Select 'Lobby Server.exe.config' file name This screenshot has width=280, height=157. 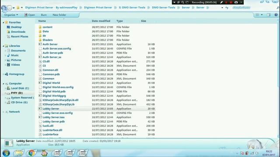point(57,113)
